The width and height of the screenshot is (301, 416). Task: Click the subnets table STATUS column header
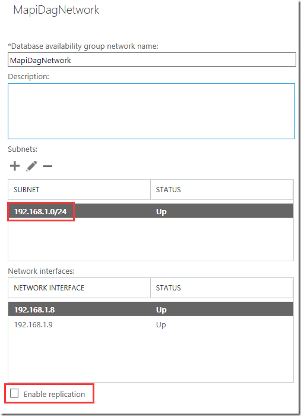tap(222, 189)
